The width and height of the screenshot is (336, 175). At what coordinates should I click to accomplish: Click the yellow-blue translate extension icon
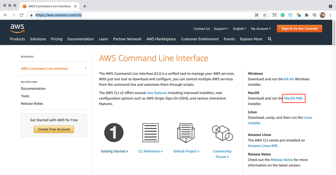tap(298, 15)
